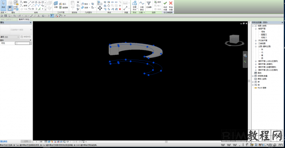Toggle the Visible checkbox in Properties
Screen dimensions: 285x148
tap(16, 43)
